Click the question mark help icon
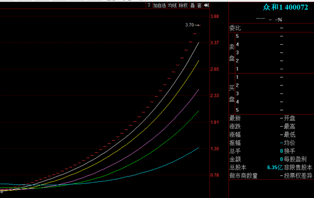 click(149, 6)
